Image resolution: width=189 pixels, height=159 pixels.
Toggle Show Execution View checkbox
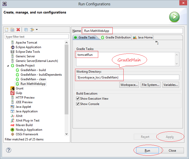pos(78,99)
